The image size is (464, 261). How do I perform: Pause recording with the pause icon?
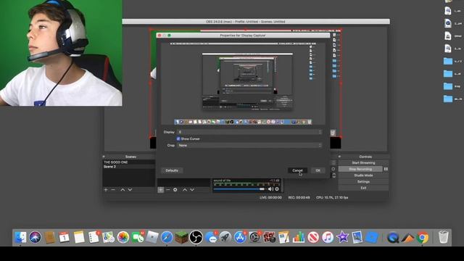tap(386, 169)
